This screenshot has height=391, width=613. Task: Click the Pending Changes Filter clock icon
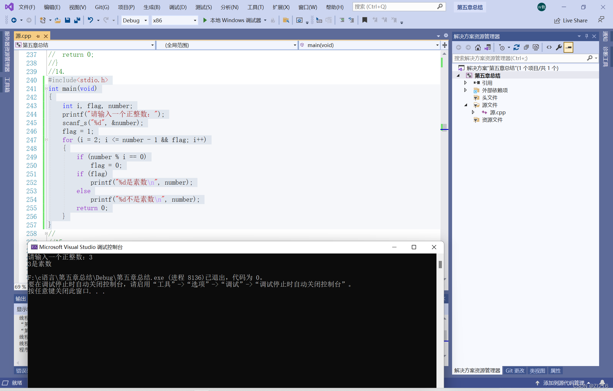502,47
